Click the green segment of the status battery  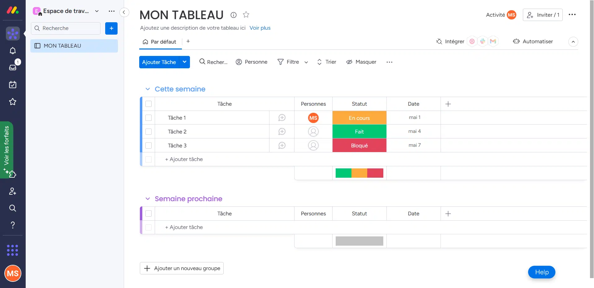click(343, 173)
